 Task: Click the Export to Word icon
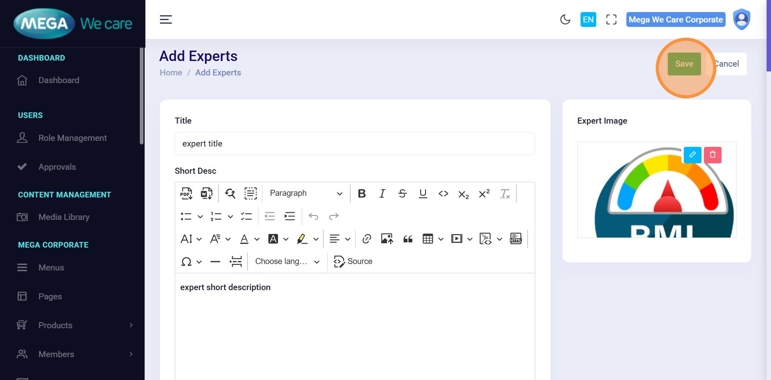[x=207, y=193]
